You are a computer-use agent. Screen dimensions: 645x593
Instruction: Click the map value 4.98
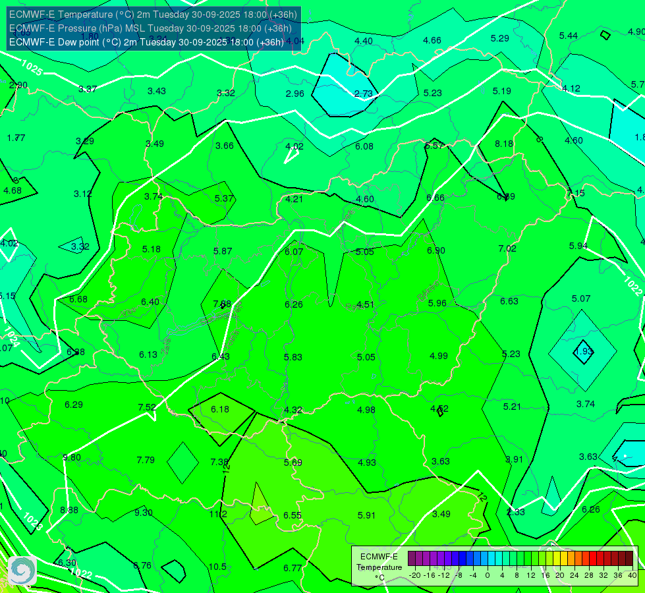(366, 410)
